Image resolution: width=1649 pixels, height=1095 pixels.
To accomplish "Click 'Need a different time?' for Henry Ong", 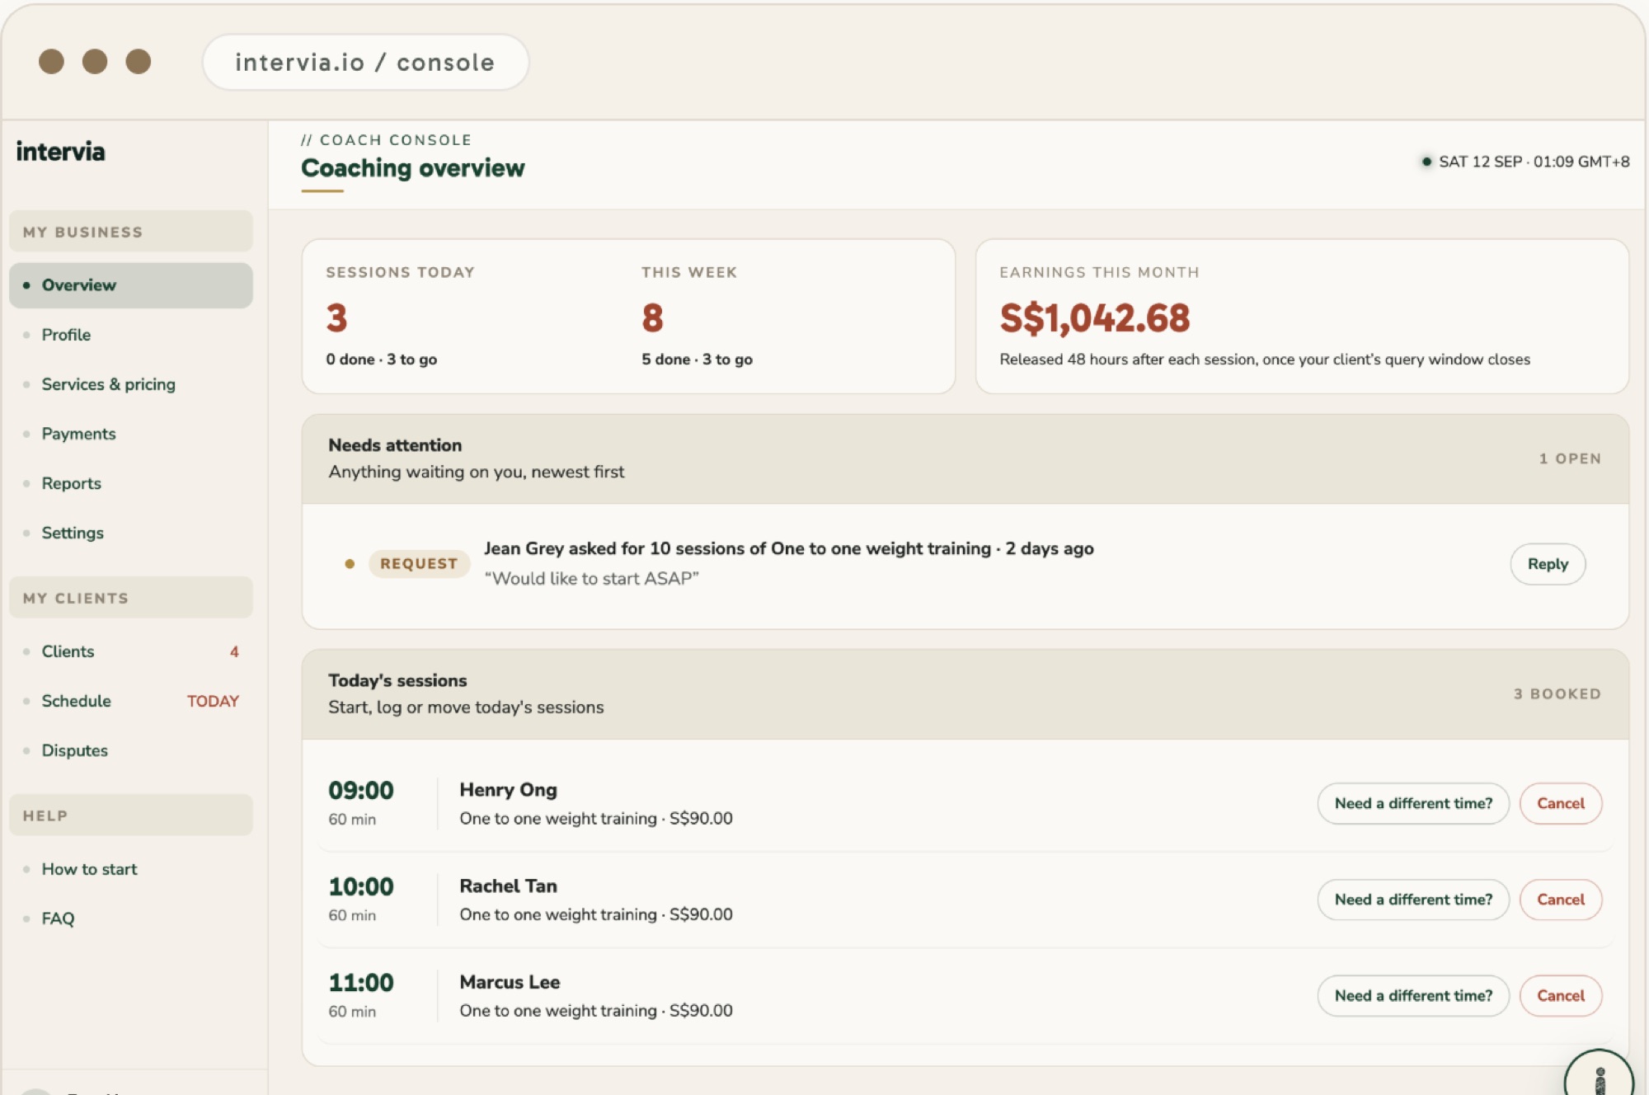I will [x=1413, y=803].
